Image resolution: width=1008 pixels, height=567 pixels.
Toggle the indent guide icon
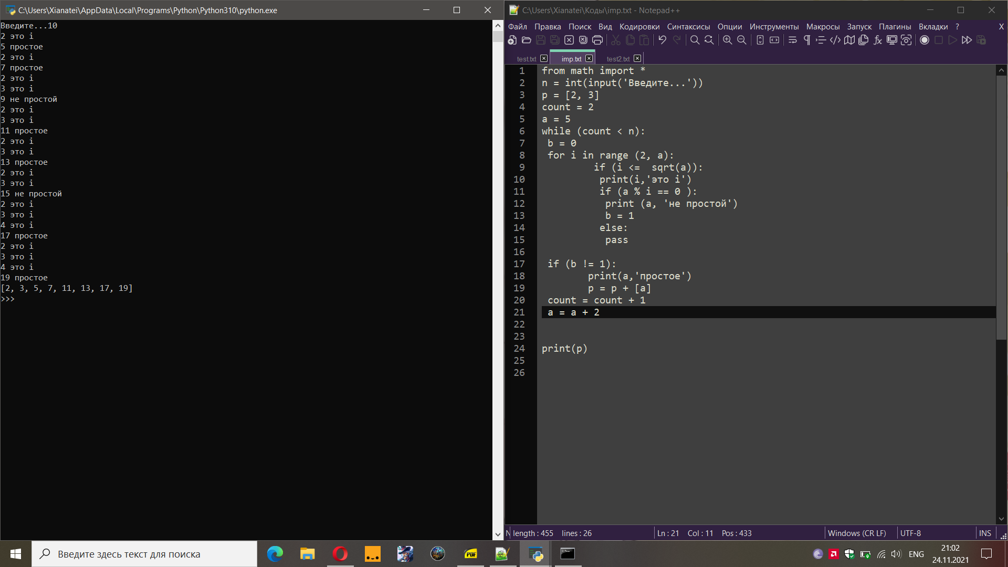(x=821, y=40)
